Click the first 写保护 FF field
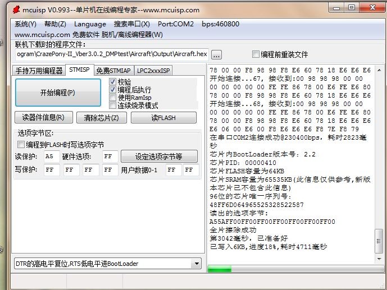Image resolution: width=387 pixels, height=290 pixels. [52, 170]
